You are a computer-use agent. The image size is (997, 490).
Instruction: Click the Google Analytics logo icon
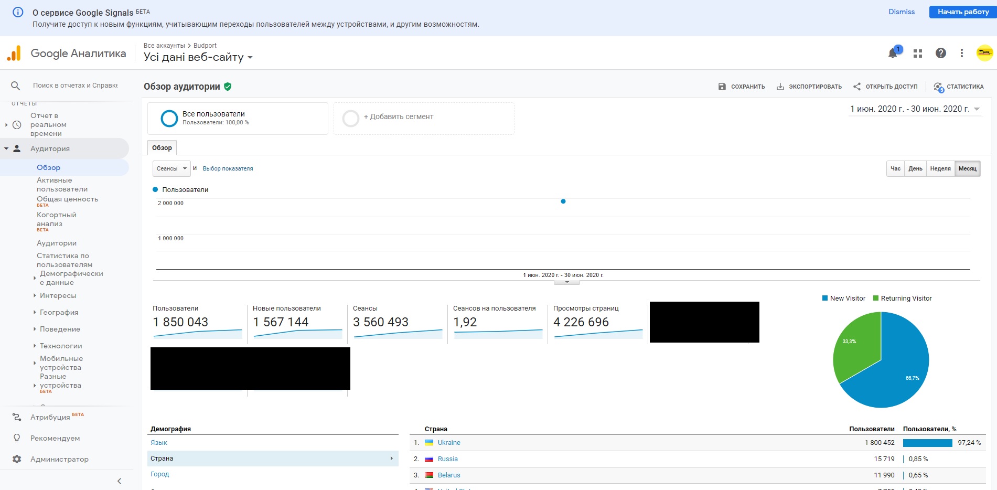pos(14,53)
